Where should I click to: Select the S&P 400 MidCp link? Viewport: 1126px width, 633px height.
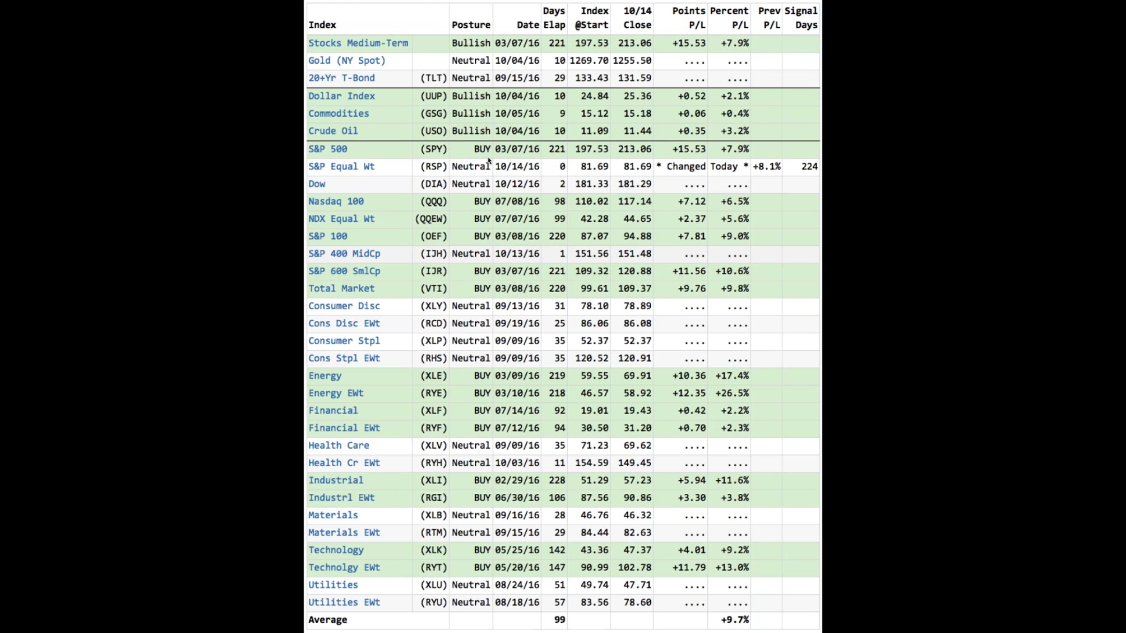click(344, 253)
